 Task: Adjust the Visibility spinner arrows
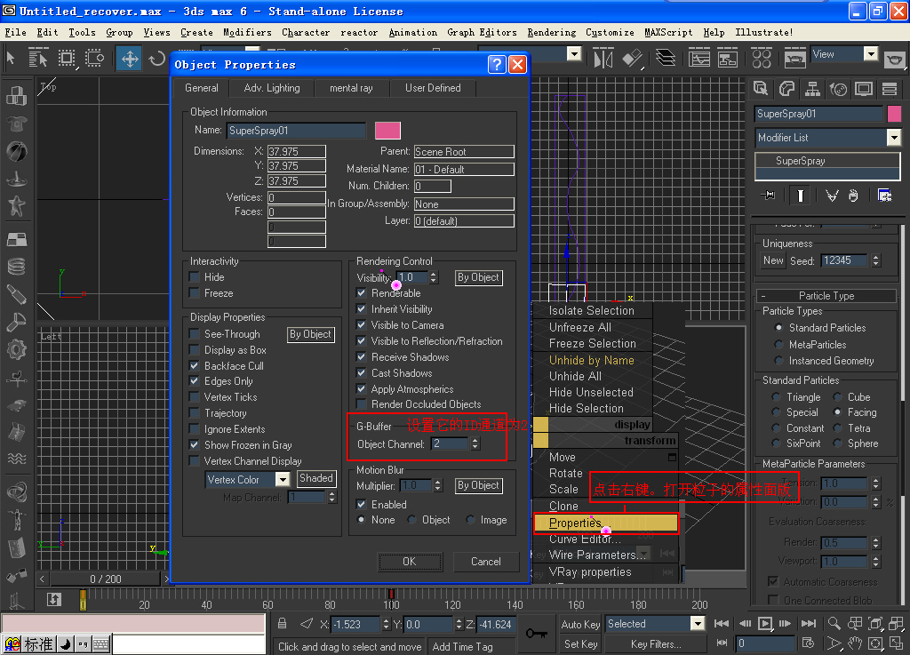click(434, 277)
